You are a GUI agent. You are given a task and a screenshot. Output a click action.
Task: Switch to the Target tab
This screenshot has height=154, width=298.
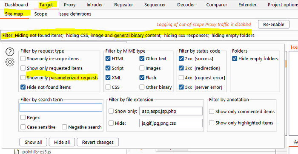(x=46, y=5)
